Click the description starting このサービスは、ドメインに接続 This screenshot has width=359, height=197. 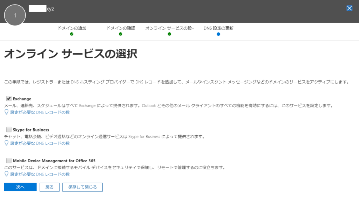pyautogui.click(x=115, y=168)
